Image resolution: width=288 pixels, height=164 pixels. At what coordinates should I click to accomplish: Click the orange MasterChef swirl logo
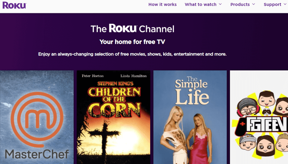(x=37, y=120)
